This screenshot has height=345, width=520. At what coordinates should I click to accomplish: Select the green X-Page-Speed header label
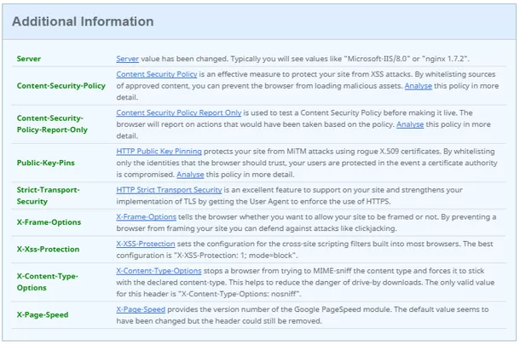point(43,315)
